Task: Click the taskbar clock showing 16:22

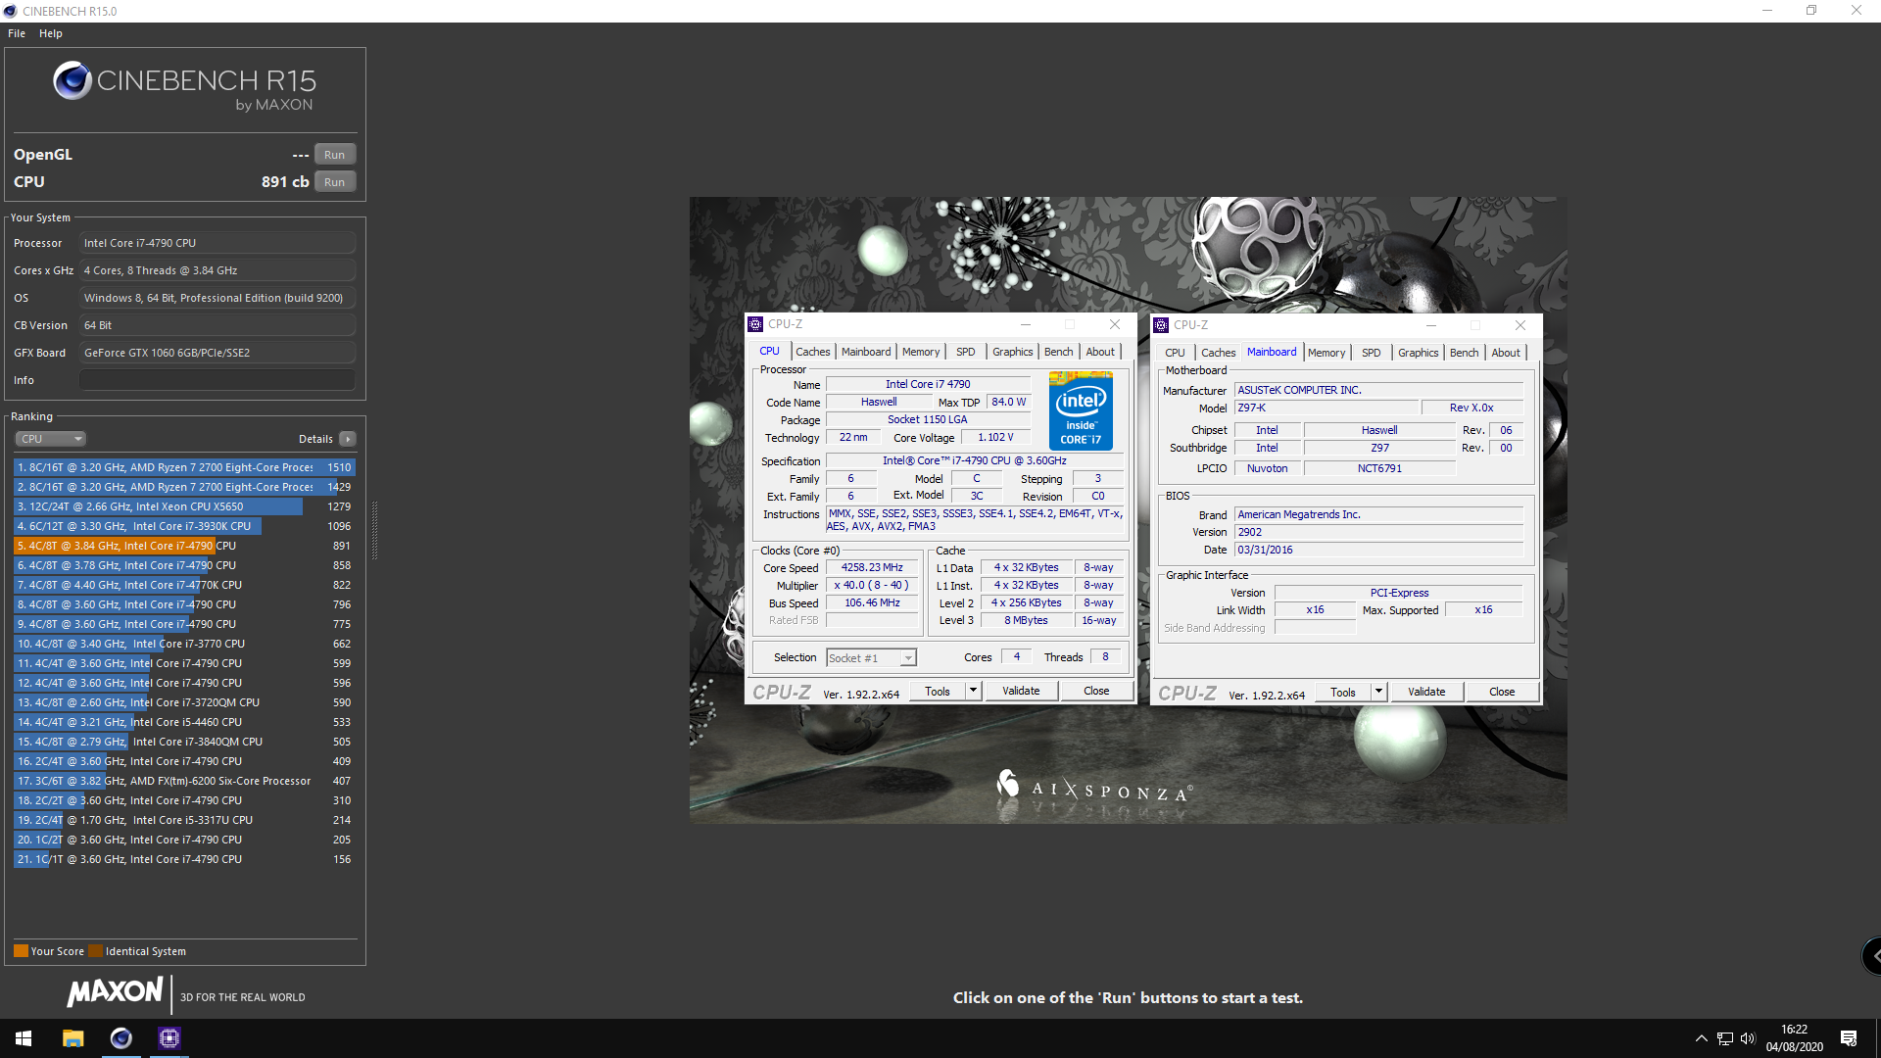Action: (1794, 1038)
